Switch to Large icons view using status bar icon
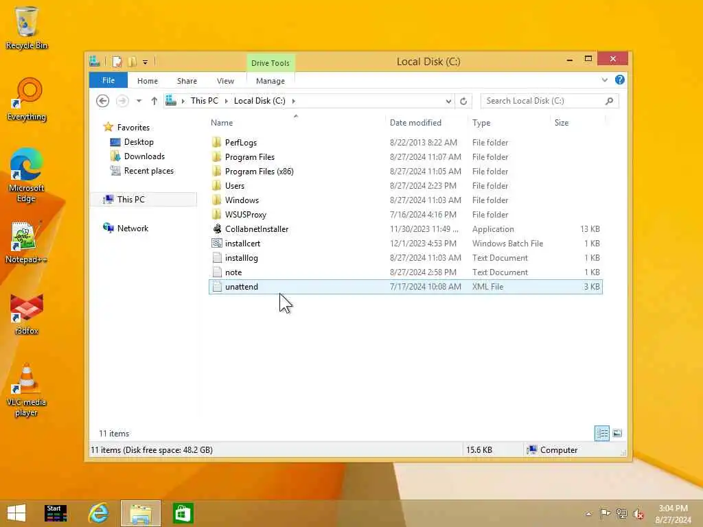703x527 pixels. coord(617,434)
